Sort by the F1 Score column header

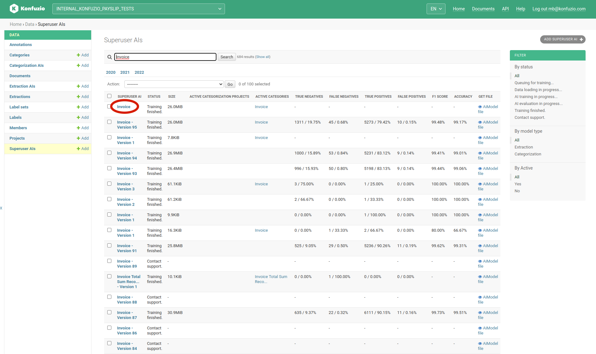[440, 96]
